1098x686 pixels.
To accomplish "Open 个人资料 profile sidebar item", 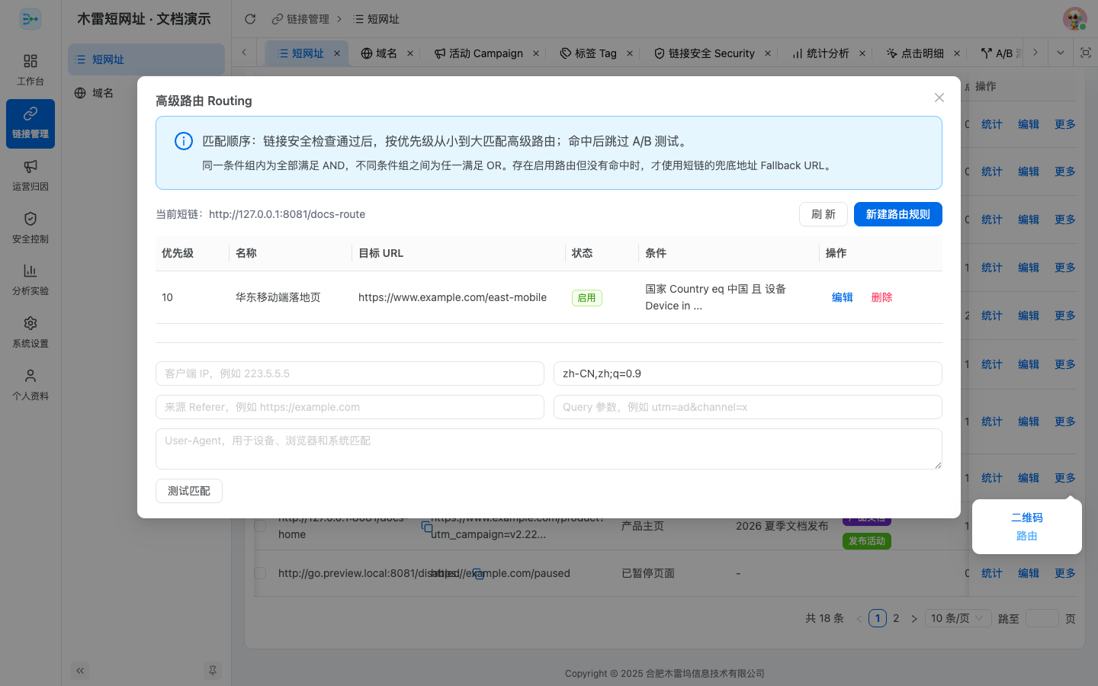I will click(30, 385).
